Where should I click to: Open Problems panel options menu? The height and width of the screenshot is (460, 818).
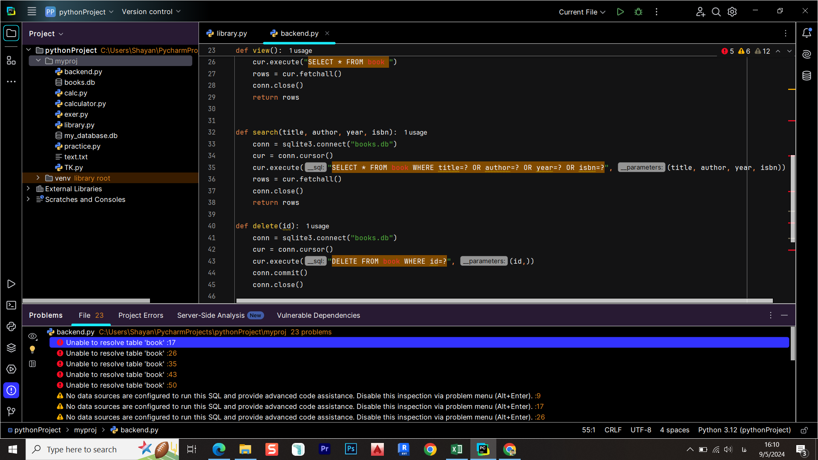pyautogui.click(x=770, y=315)
